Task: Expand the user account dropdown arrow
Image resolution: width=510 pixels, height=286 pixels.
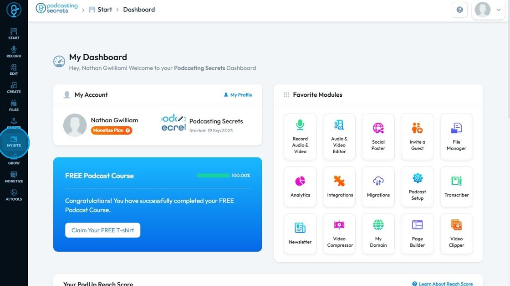Action: pyautogui.click(x=498, y=10)
